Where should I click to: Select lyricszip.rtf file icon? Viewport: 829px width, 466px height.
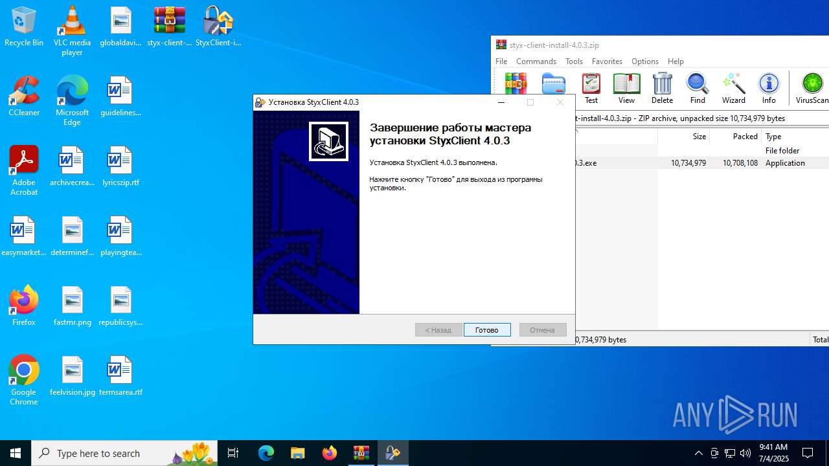tap(120, 167)
